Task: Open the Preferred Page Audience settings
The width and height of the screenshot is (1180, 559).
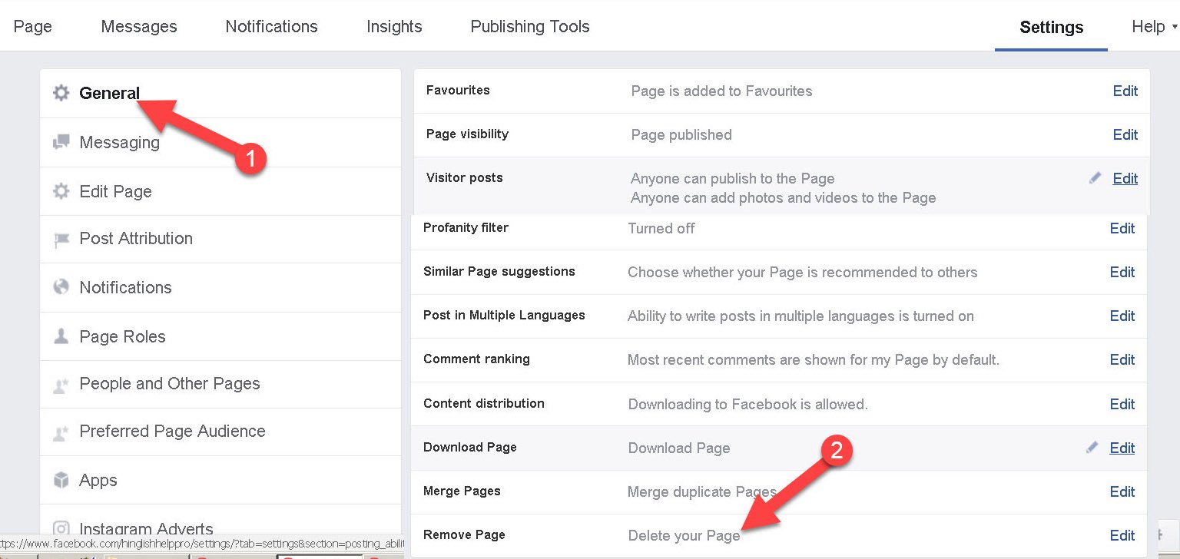Action: pos(171,432)
